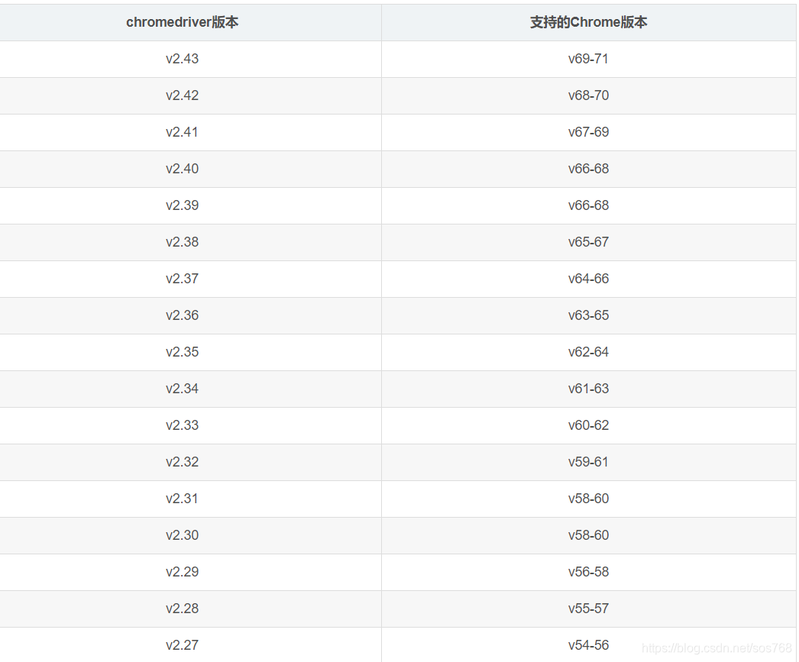Select the v61-63 cell
Image resolution: width=799 pixels, height=662 pixels.
(x=588, y=389)
